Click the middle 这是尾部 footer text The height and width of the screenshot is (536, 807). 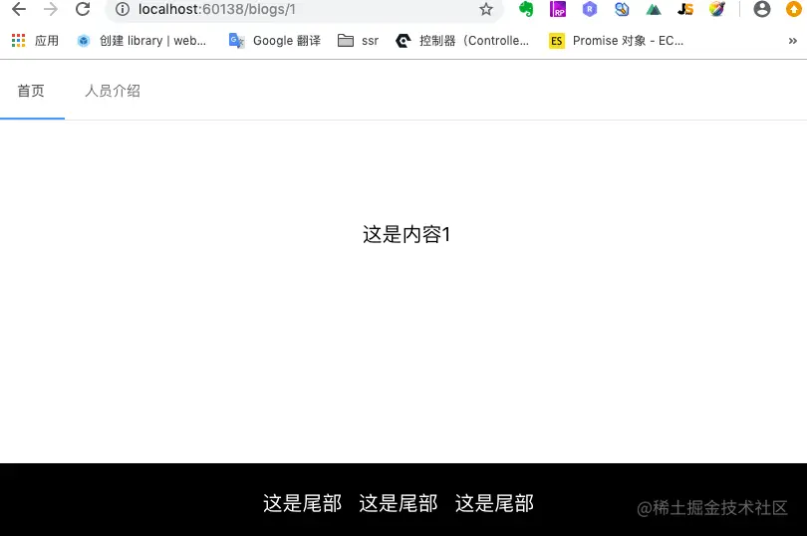coord(399,503)
